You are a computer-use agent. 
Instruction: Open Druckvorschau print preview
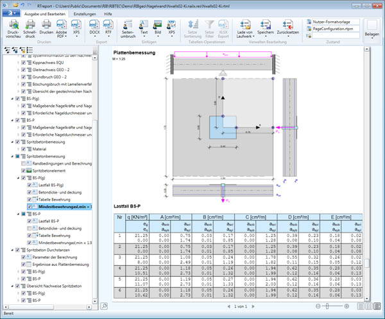click(x=13, y=29)
